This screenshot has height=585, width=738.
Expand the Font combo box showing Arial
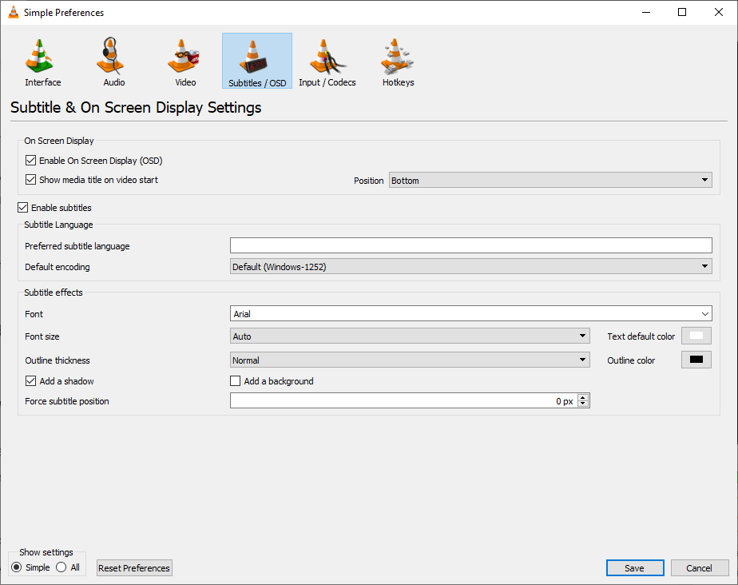470,313
